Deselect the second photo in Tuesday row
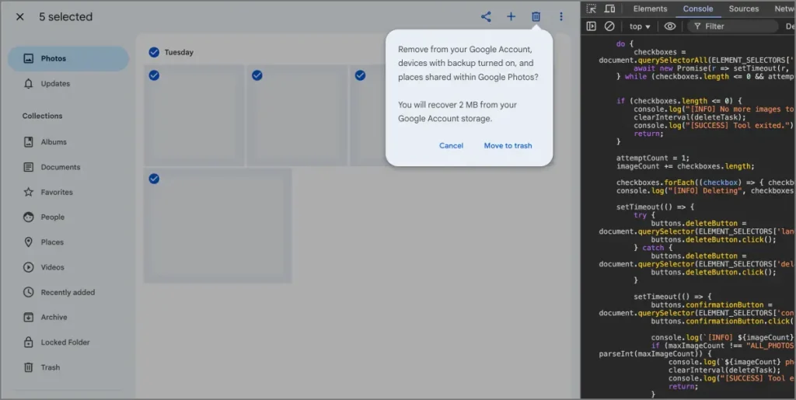This screenshot has width=796, height=400. click(257, 75)
